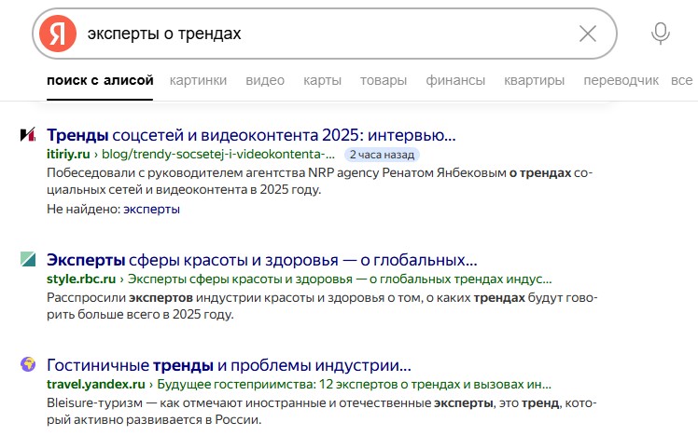Image resolution: width=698 pixels, height=436 pixels.
Task: Start voice search with microphone icon
Action: coord(660,34)
